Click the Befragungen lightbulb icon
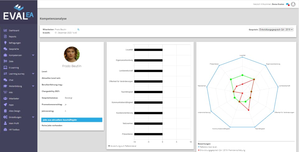This screenshot has height=152, width=299. (5, 43)
